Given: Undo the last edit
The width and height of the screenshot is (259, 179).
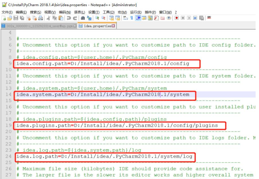Looking at the screenshot, I should tap(69, 18).
